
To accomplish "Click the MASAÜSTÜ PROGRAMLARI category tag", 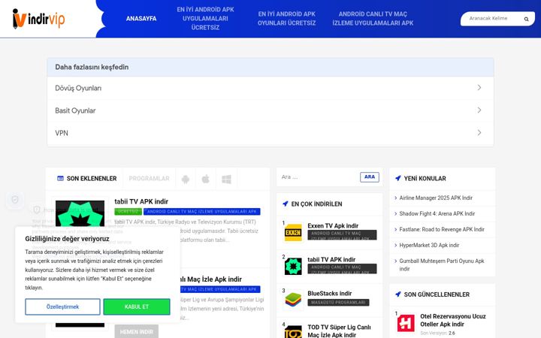I will (338, 303).
